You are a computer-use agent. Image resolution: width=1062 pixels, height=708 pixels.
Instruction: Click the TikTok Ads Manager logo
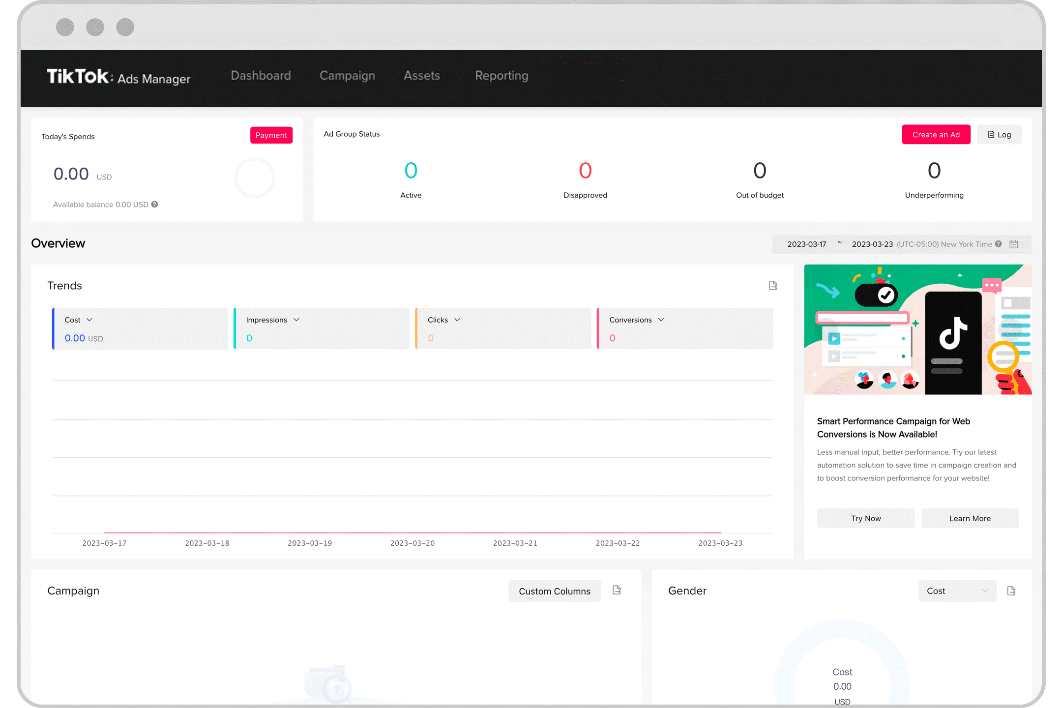click(x=118, y=77)
